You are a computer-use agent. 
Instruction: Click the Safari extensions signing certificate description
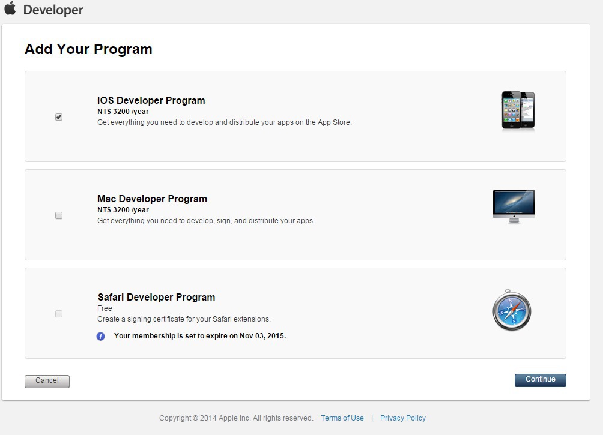click(184, 319)
